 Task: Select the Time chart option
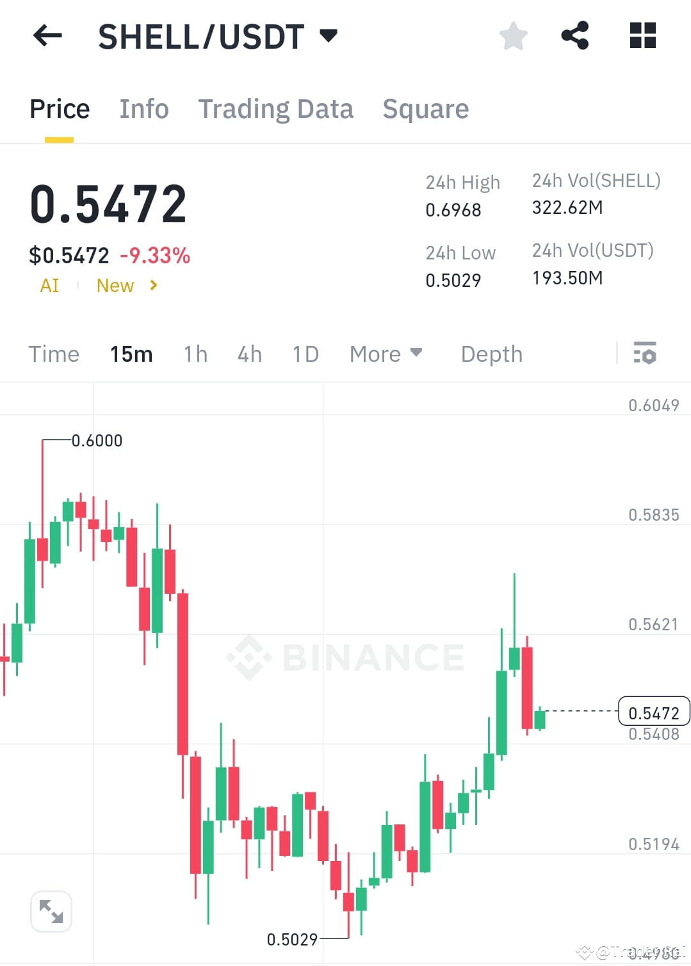coord(54,354)
